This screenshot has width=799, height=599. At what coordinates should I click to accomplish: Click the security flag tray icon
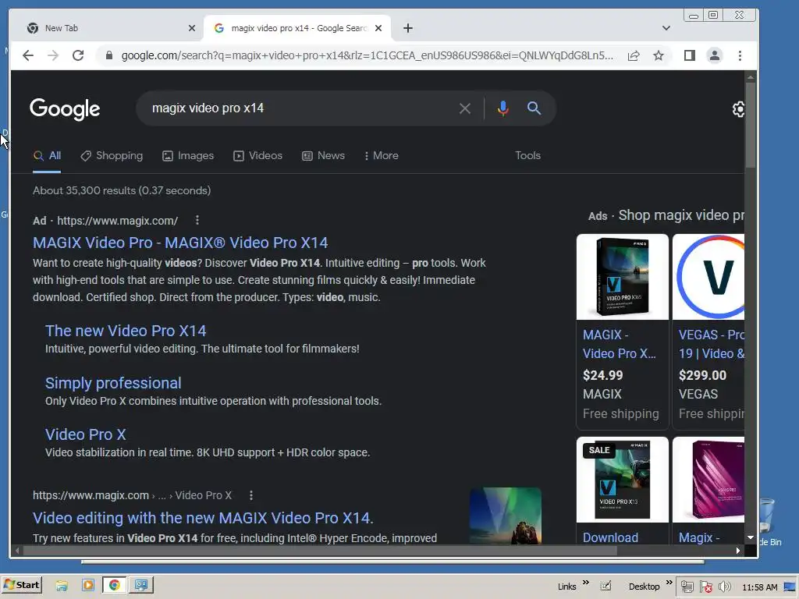coord(705,587)
